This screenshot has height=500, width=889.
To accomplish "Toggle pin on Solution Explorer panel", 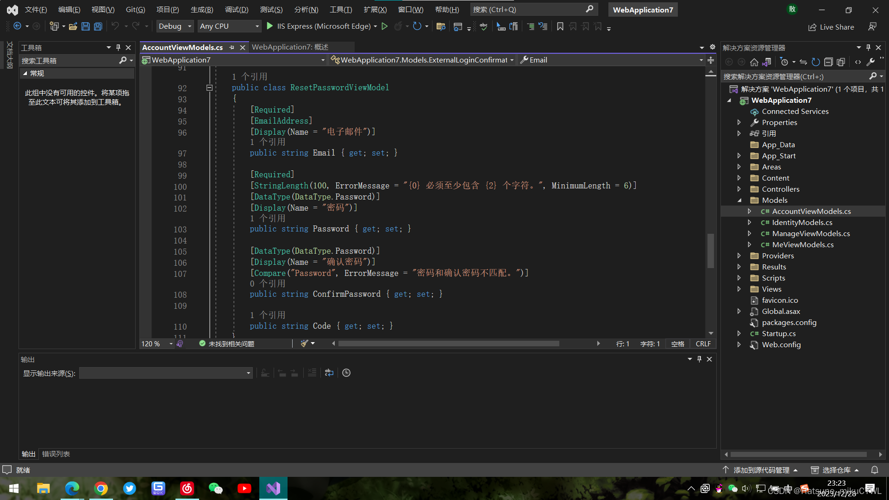I will (868, 48).
